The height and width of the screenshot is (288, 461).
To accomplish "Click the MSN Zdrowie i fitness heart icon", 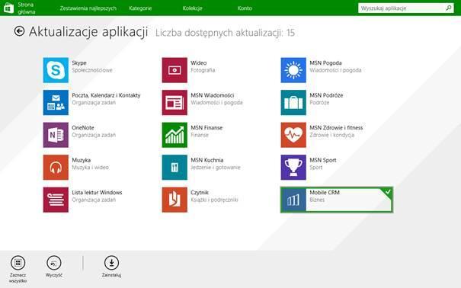I will click(x=293, y=135).
